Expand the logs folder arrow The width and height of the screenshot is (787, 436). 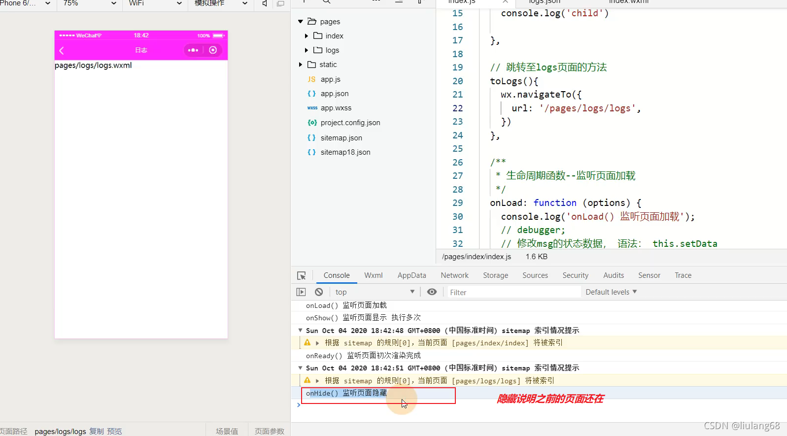click(x=307, y=50)
